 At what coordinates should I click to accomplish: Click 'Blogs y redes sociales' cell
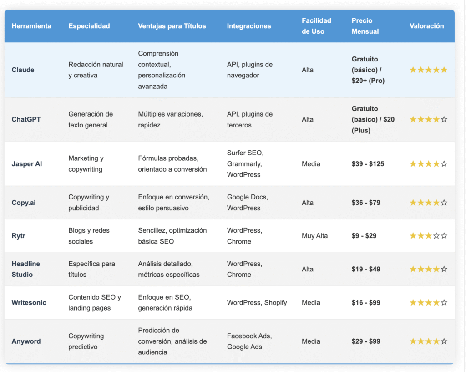pyautogui.click(x=89, y=236)
